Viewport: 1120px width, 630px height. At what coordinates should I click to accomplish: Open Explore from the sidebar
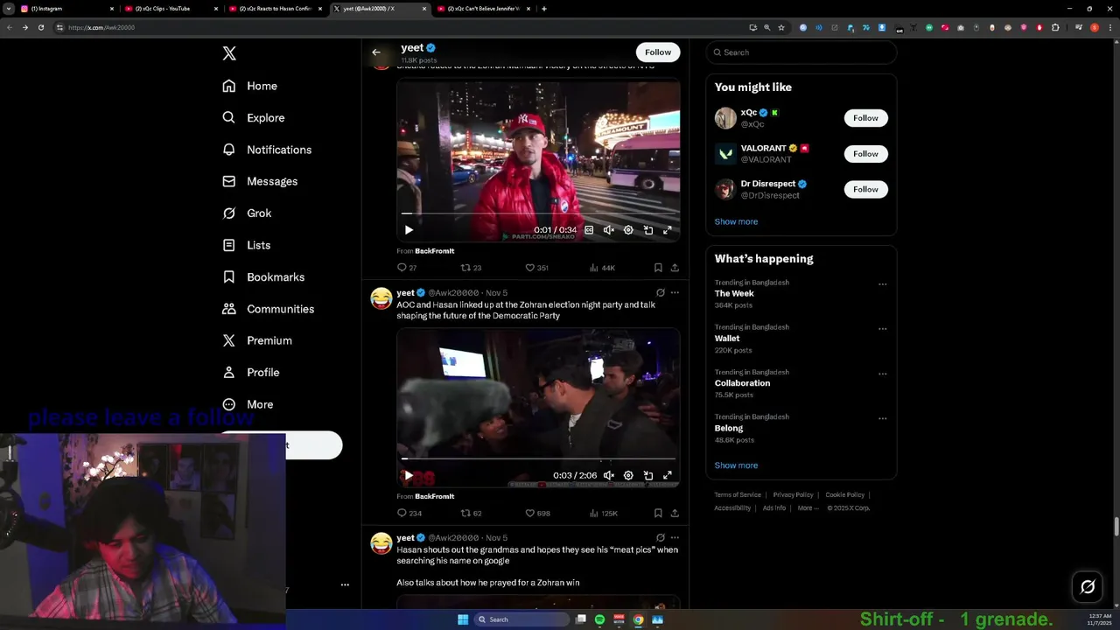(x=254, y=117)
